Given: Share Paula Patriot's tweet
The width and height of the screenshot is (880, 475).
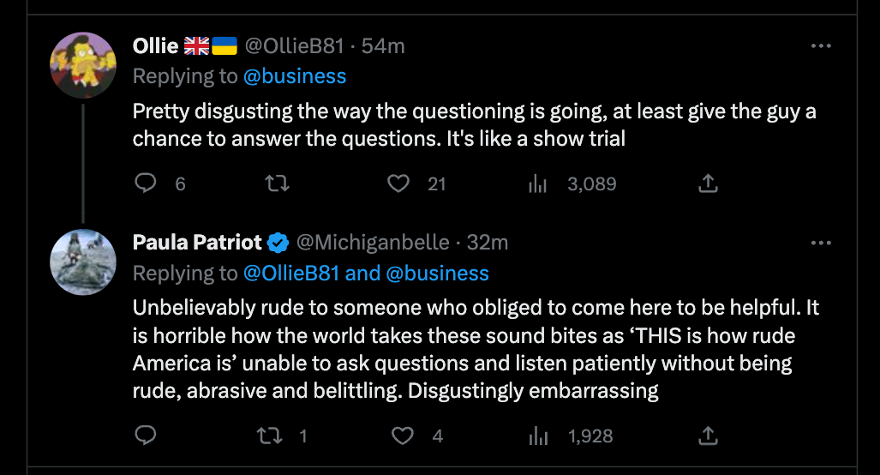Looking at the screenshot, I should (x=708, y=436).
